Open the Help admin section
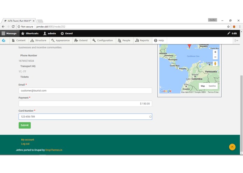 tap(159, 41)
